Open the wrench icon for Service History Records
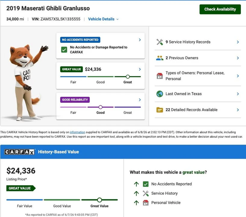246x217 pixels. coord(159,42)
